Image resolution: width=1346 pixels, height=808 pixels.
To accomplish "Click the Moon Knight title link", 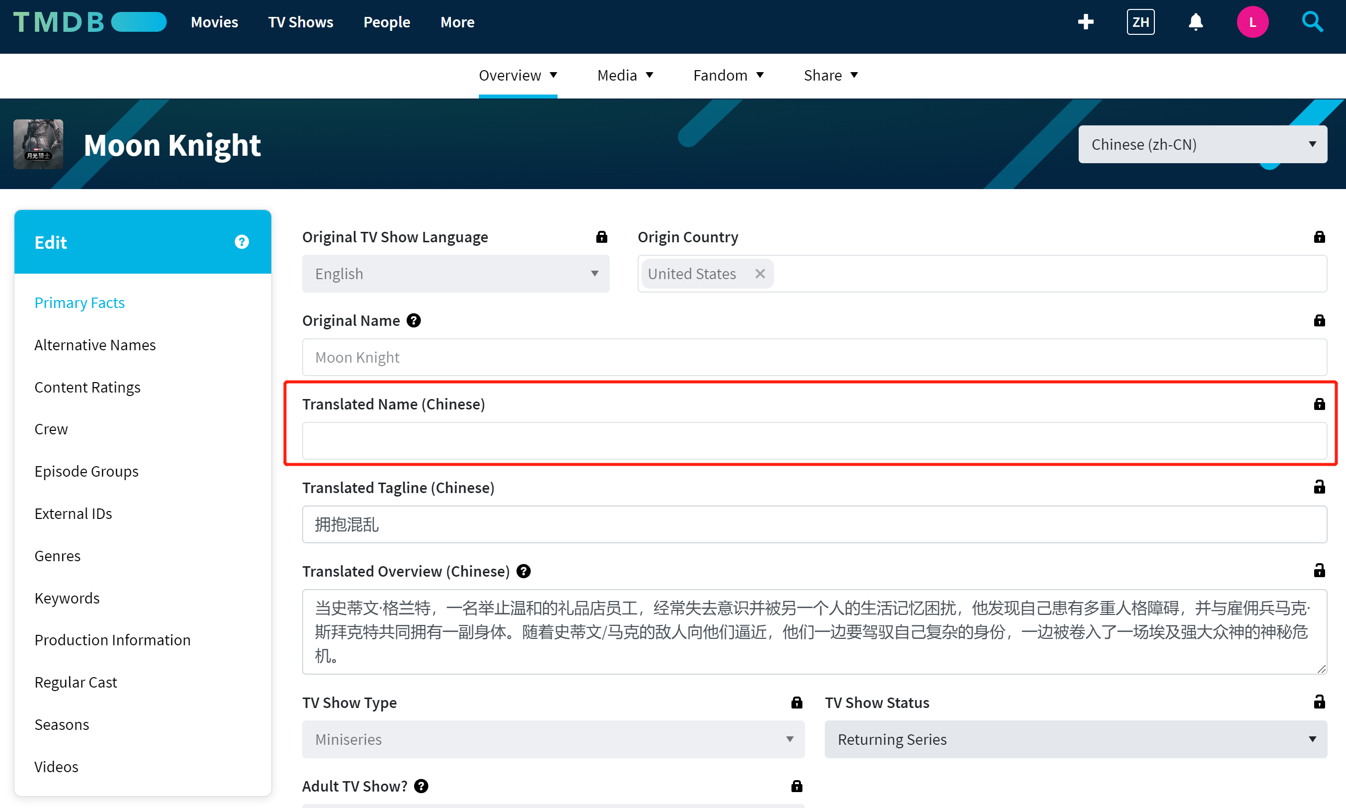I will pos(172,145).
